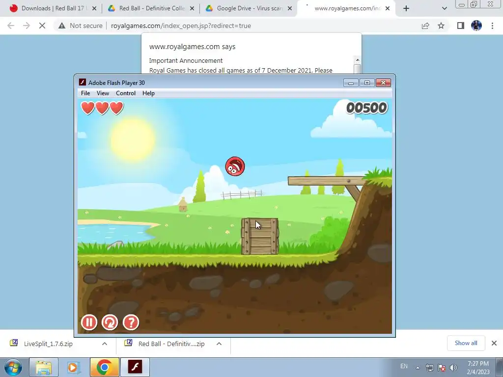
Task: Close the Red Ball Definitive Collection tab
Action: [192, 8]
